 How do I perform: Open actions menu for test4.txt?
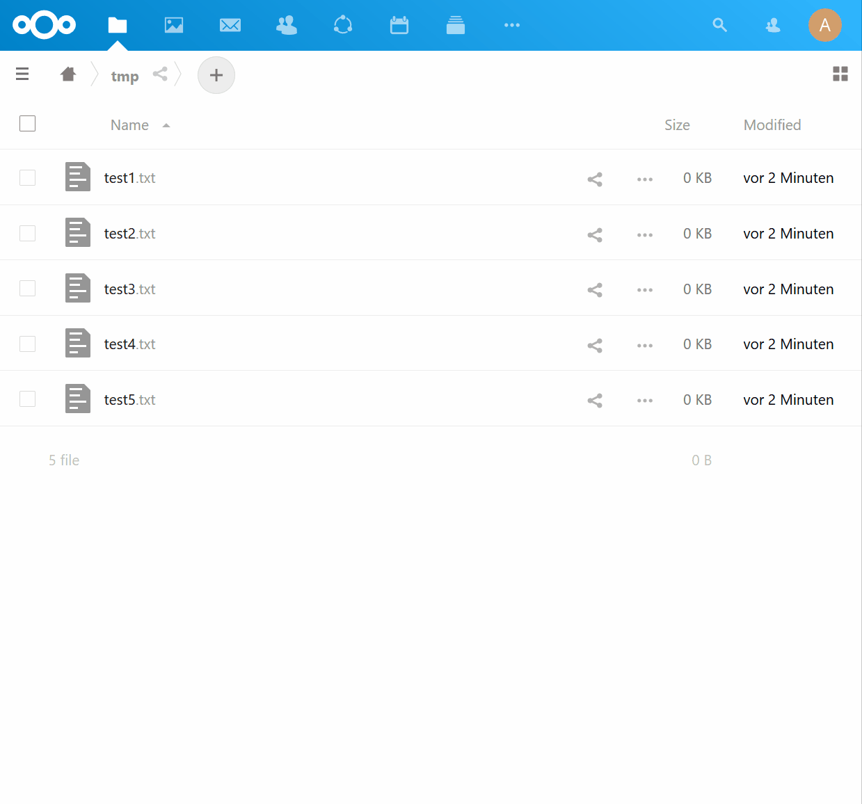pyautogui.click(x=645, y=346)
